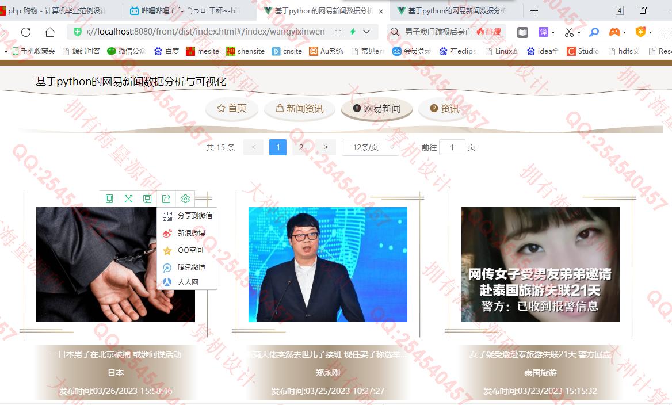Open a new browser tab with plus
672x405 pixels.
click(x=534, y=11)
